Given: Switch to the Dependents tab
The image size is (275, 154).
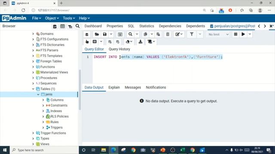Looking at the screenshot, I should tap(196, 26).
